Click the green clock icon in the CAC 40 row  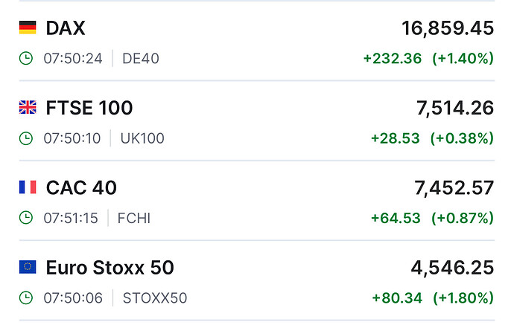26,218
